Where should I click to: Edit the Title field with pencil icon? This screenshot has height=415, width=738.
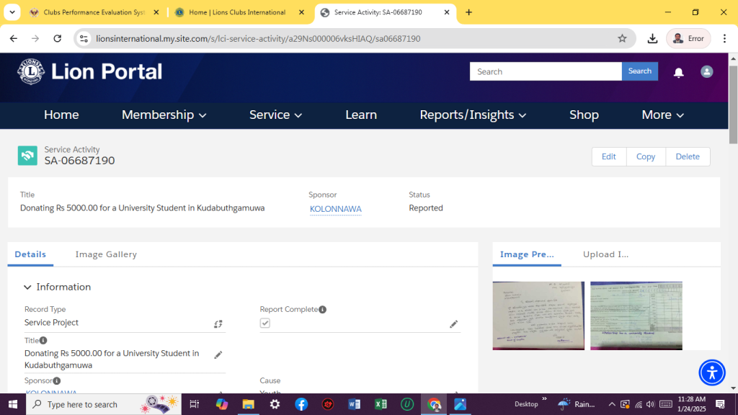(218, 354)
